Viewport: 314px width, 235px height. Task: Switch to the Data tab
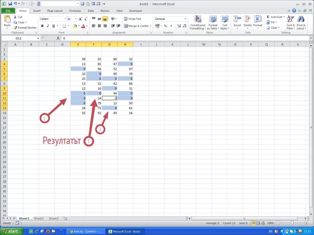(91, 11)
